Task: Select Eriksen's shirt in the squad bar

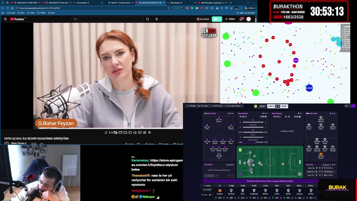Action: (x=311, y=191)
